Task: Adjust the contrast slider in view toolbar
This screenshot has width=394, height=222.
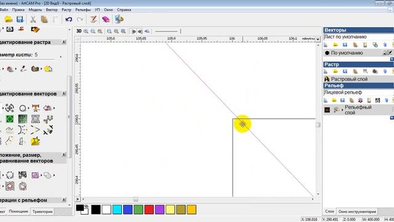Action: coord(166,31)
